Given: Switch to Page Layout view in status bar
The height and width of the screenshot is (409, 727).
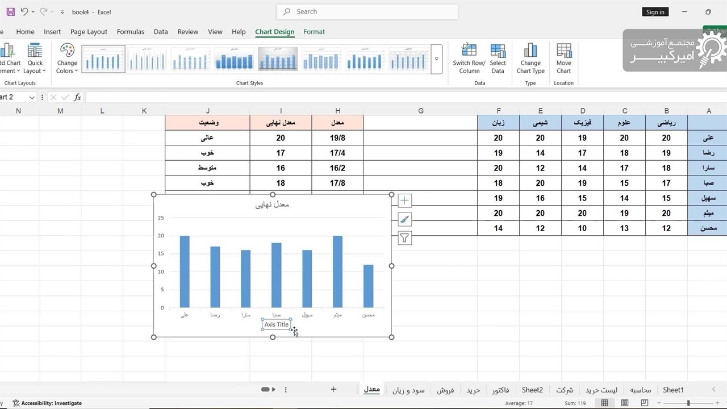Looking at the screenshot, I should [x=625, y=403].
